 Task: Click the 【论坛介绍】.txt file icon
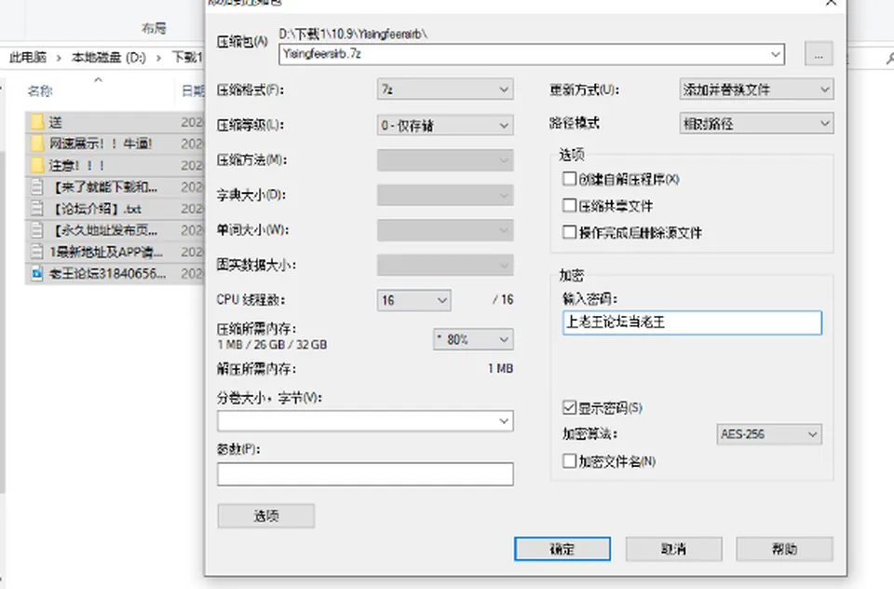37,209
